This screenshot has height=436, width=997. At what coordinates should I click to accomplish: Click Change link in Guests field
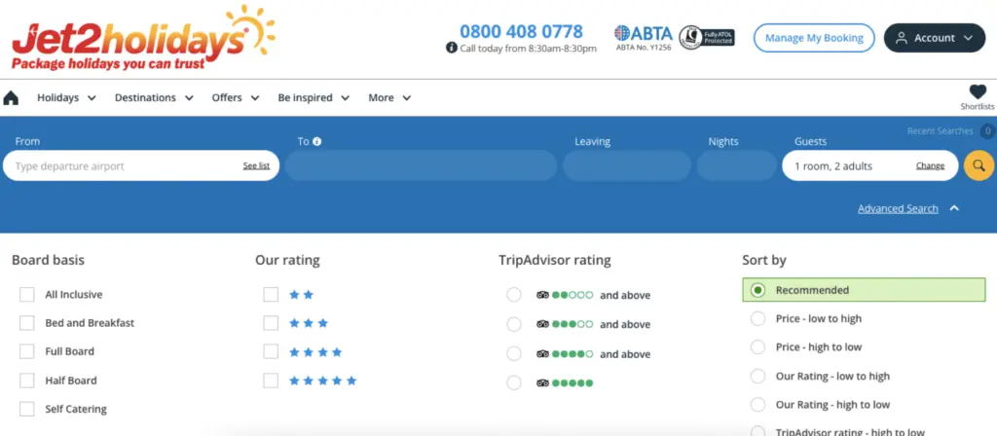click(930, 165)
